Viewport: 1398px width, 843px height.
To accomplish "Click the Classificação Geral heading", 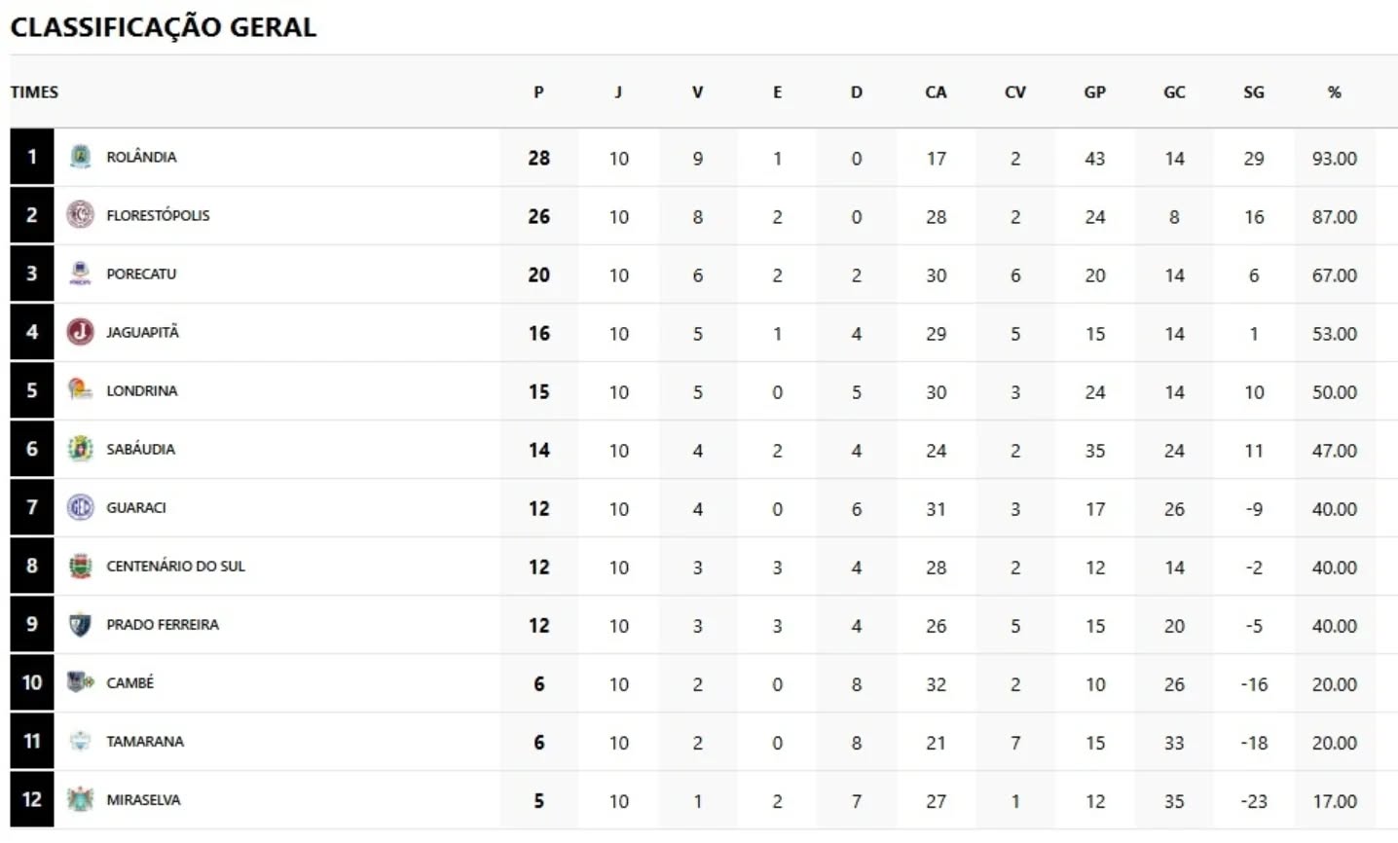I will (164, 26).
